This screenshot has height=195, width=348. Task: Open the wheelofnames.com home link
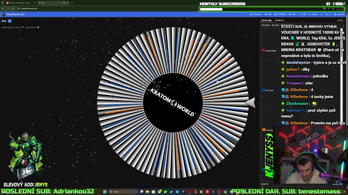[x=15, y=14]
